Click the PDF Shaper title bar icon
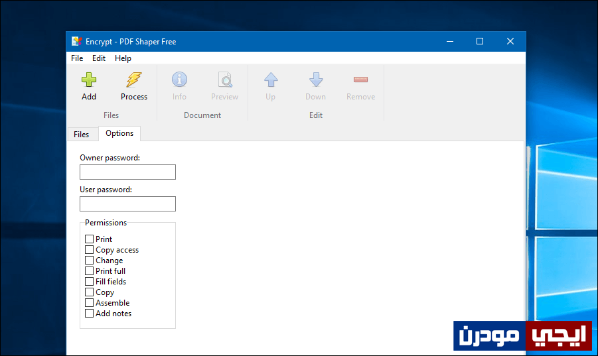This screenshot has height=356, width=598. coord(77,42)
